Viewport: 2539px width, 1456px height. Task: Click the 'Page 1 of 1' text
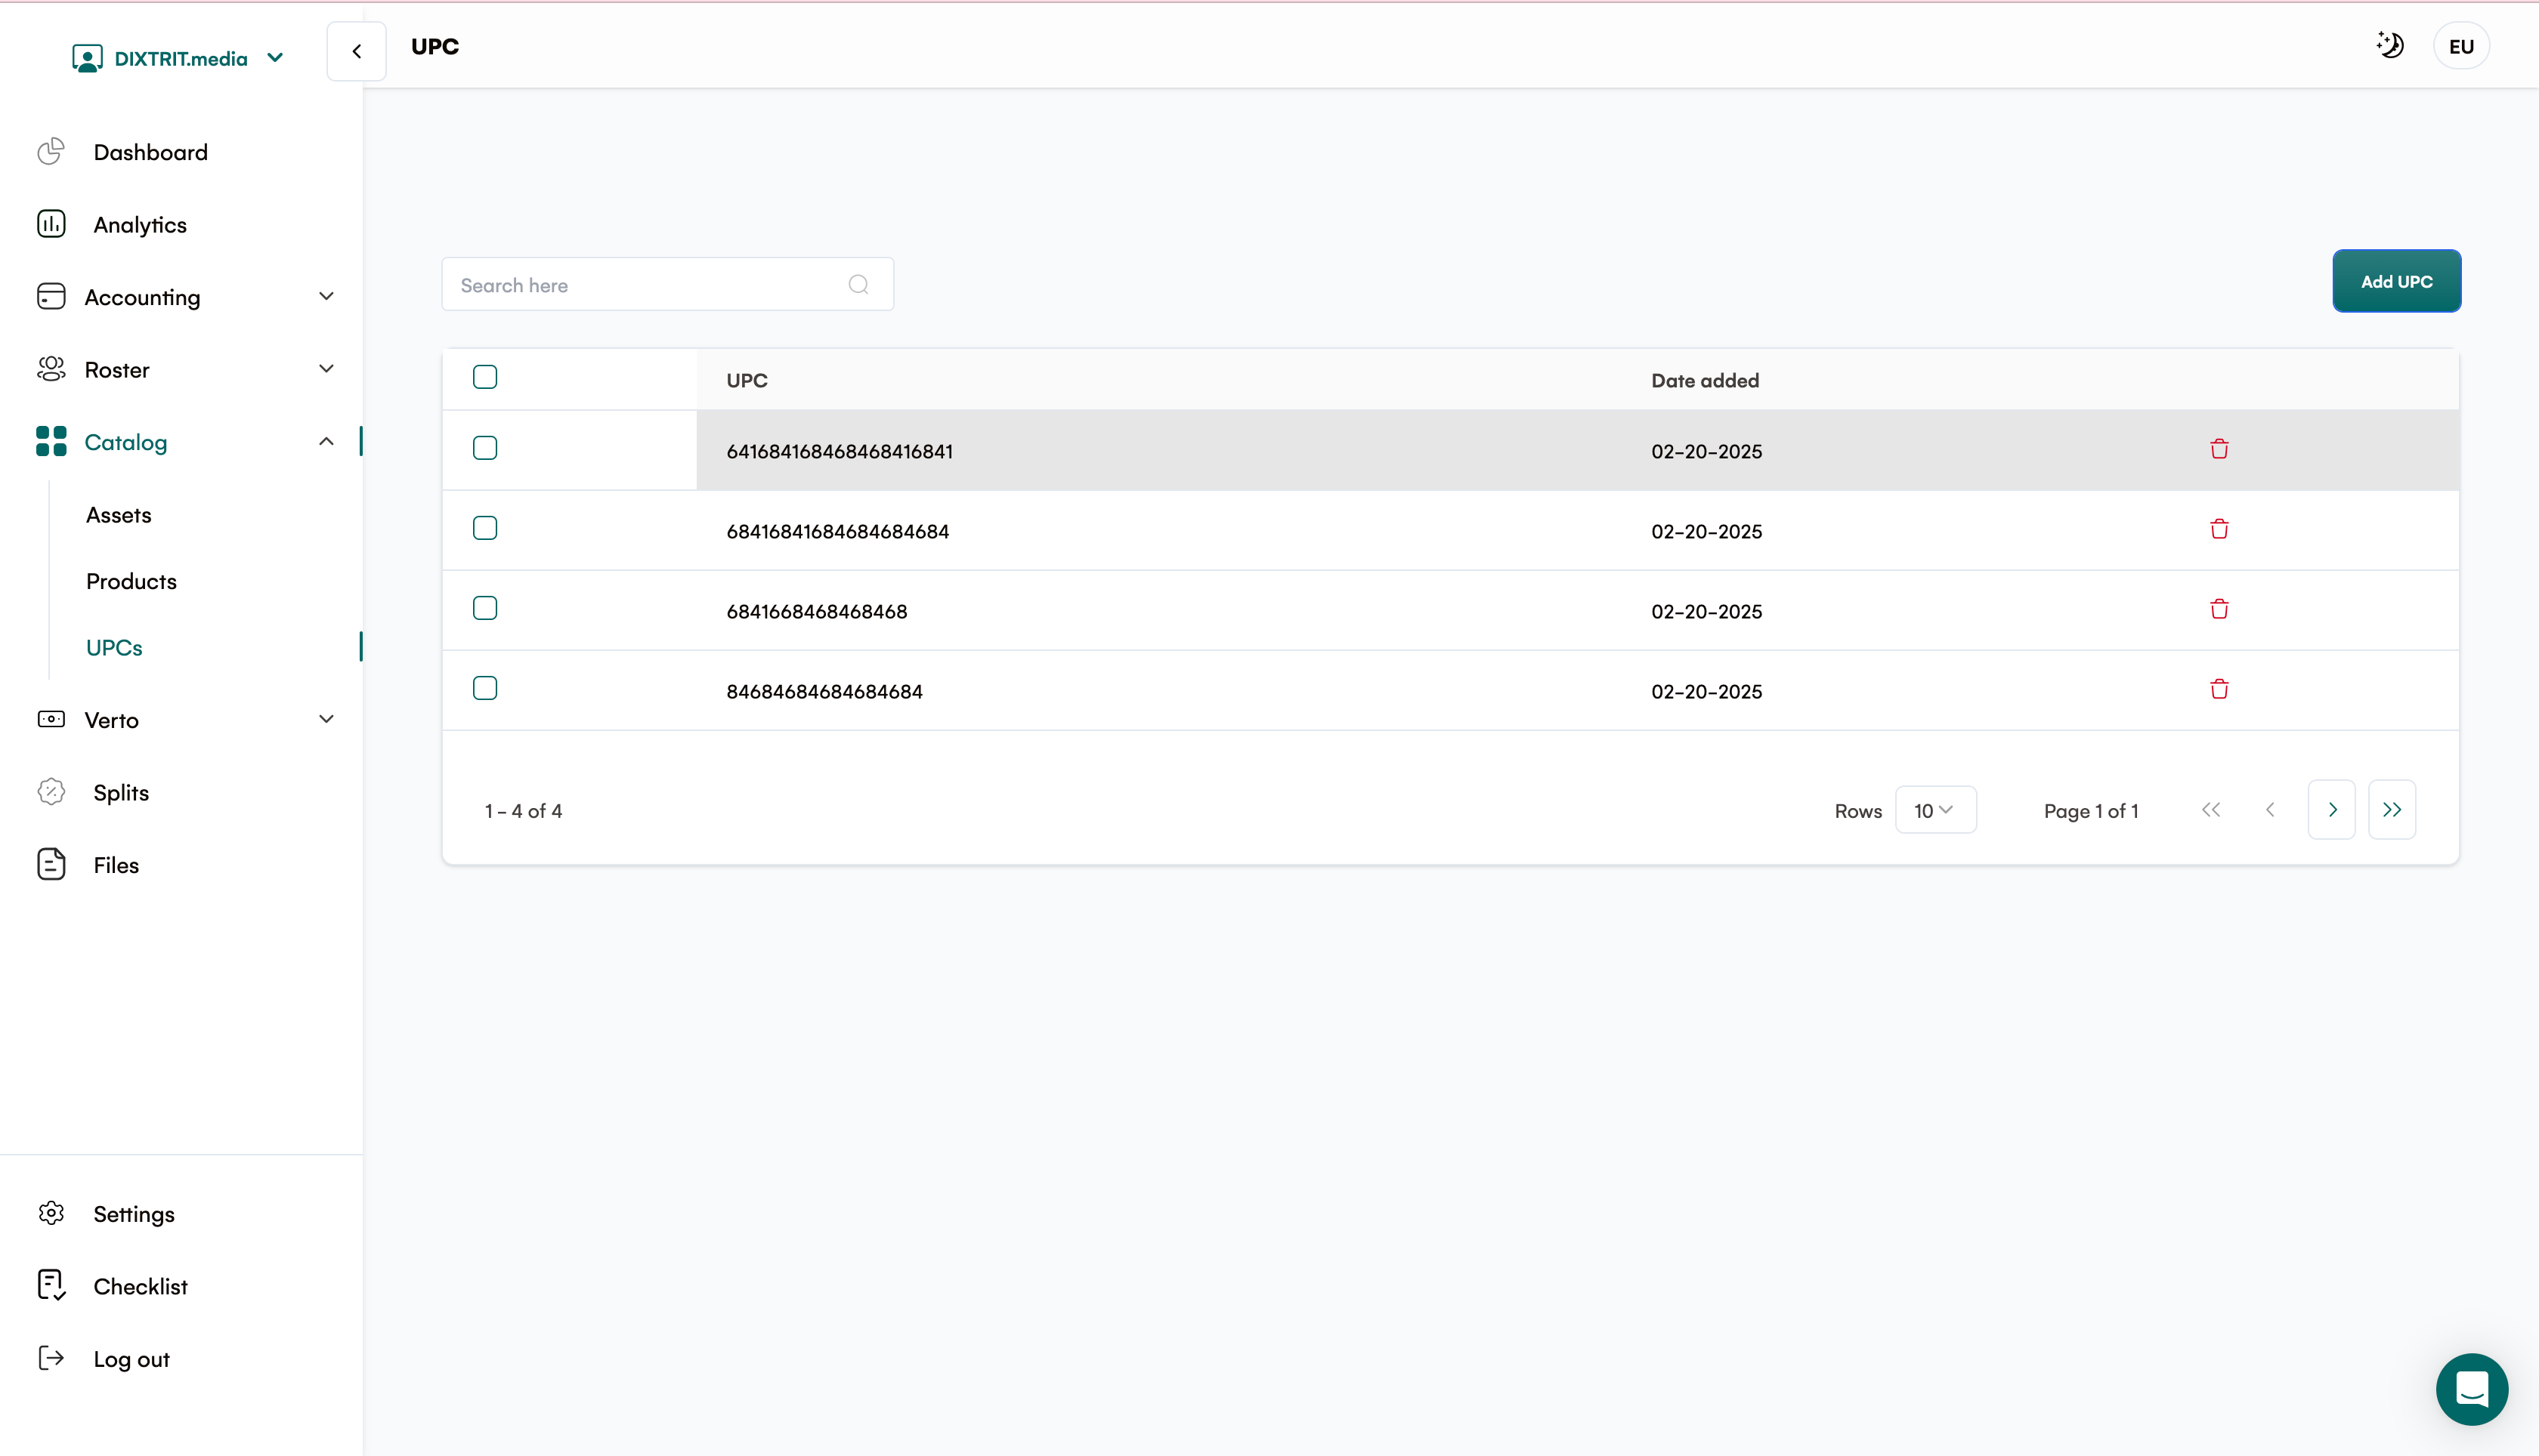pyautogui.click(x=2091, y=811)
